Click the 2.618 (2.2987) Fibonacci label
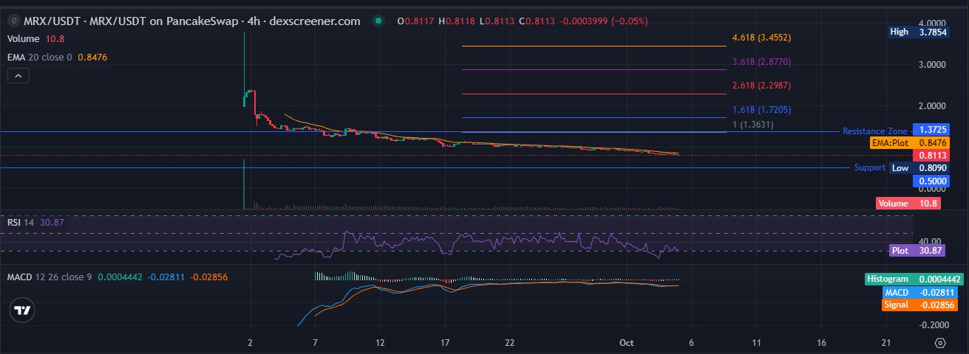969x354 pixels. [761, 86]
